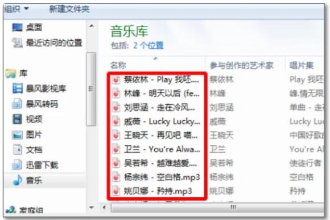Open the 迅雷下载 library
The height and width of the screenshot is (220, 330).
[x=42, y=165]
